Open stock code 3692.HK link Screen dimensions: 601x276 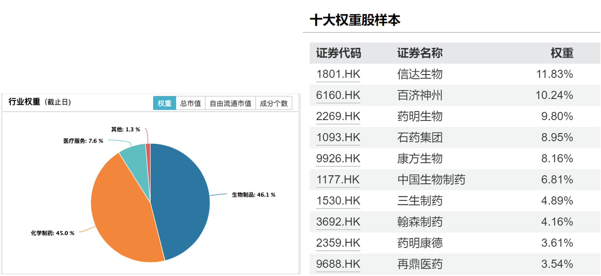pos(338,222)
